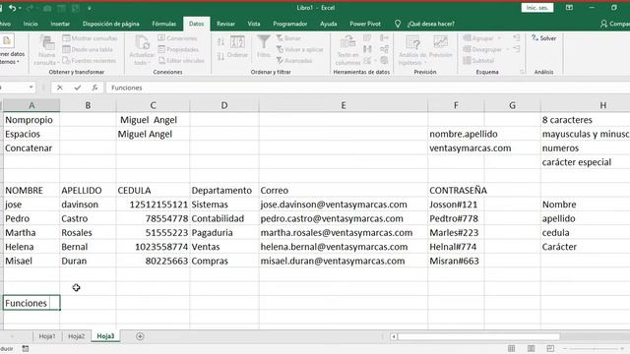Image resolution: width=630 pixels, height=354 pixels.
Task: Switch to the Insertar tab
Action: (x=60, y=24)
